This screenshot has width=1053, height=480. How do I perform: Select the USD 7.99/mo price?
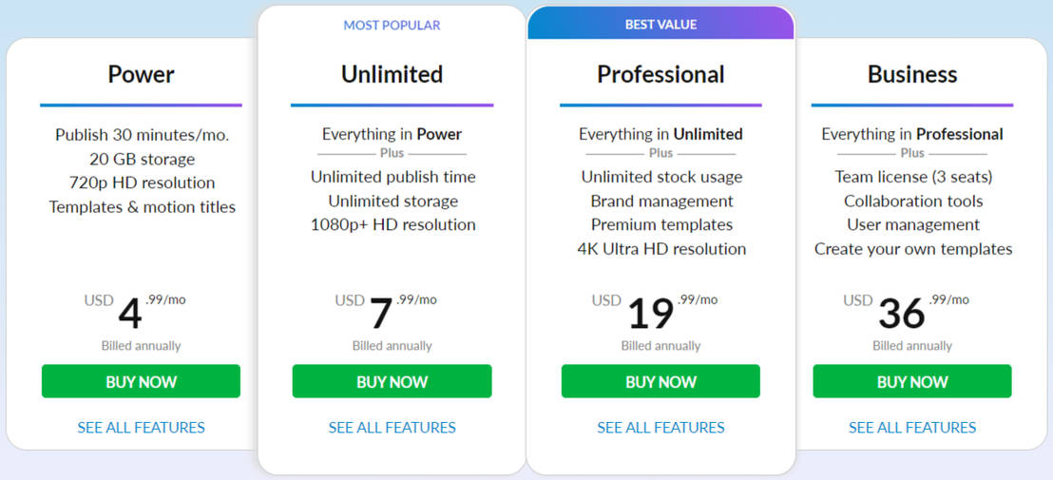coord(385,311)
